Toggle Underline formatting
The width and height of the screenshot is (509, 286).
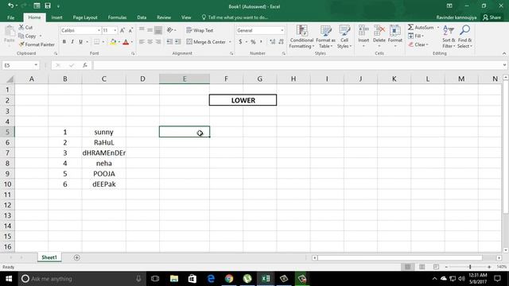pos(80,42)
